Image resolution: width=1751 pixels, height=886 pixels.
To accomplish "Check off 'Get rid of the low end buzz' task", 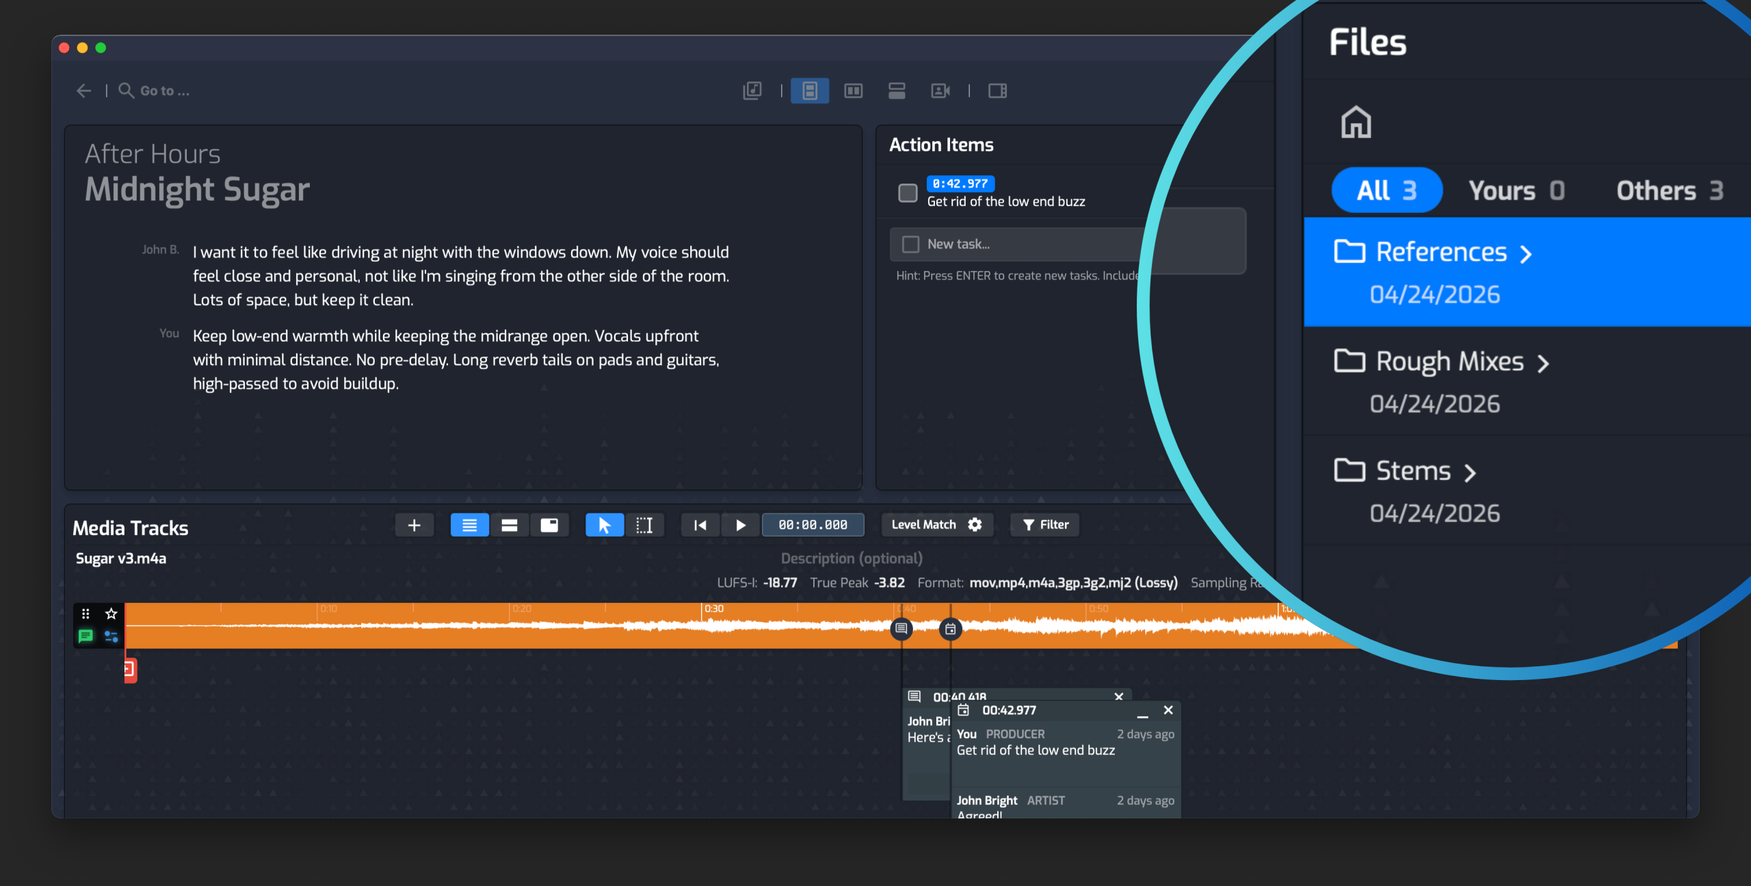I will click(x=908, y=193).
